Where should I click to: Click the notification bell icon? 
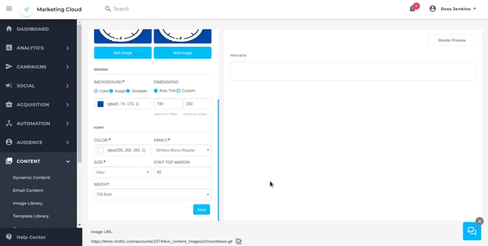tap(412, 9)
